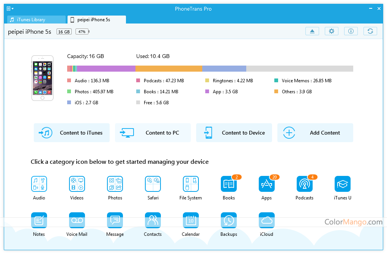Open the Message category
387x254 pixels.
(115, 220)
